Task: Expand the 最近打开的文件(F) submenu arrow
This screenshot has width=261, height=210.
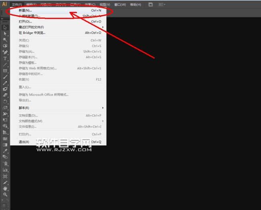Action: point(103,27)
